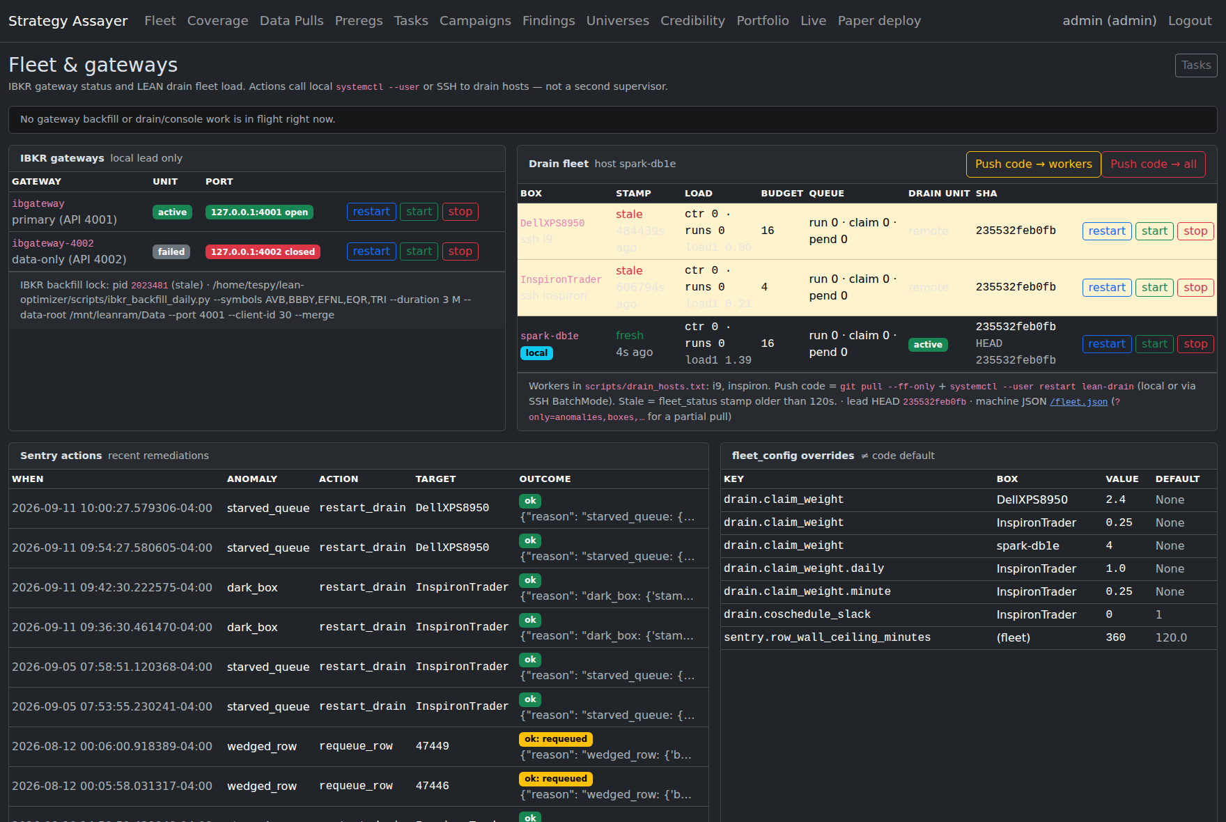
Task: Click target 47446 in Sentry actions
Action: click(x=433, y=786)
